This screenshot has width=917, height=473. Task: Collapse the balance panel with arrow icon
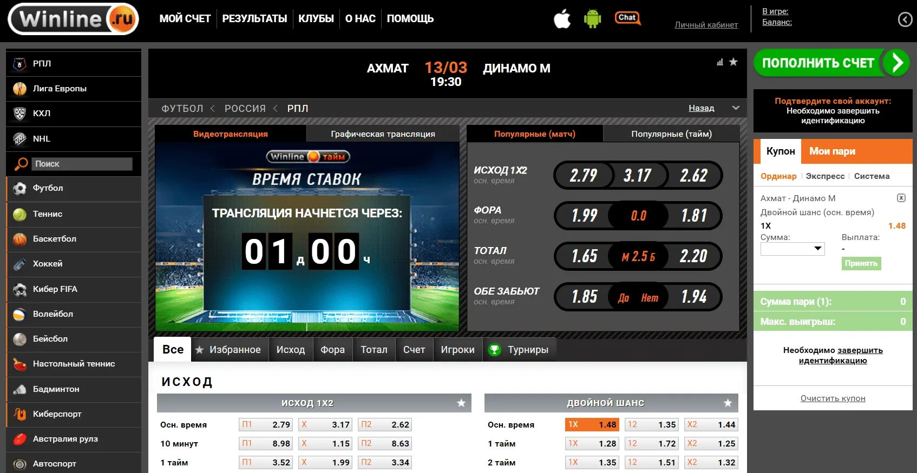click(905, 19)
